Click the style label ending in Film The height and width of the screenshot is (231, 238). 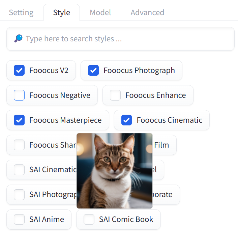[161, 145]
